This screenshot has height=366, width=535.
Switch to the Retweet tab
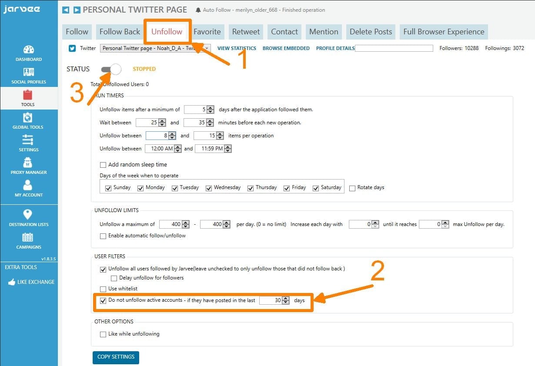(x=246, y=32)
